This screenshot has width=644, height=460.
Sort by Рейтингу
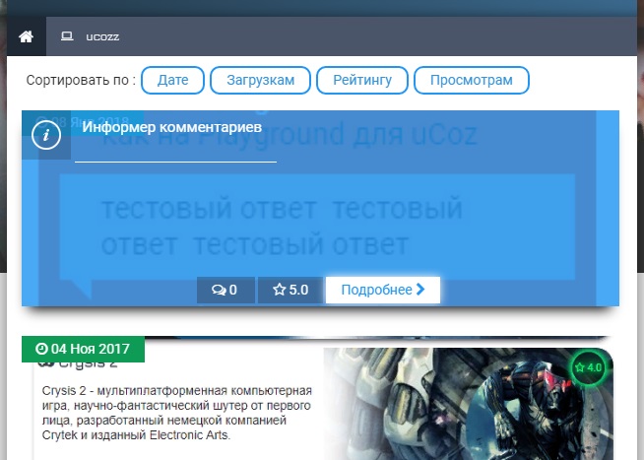[362, 80]
